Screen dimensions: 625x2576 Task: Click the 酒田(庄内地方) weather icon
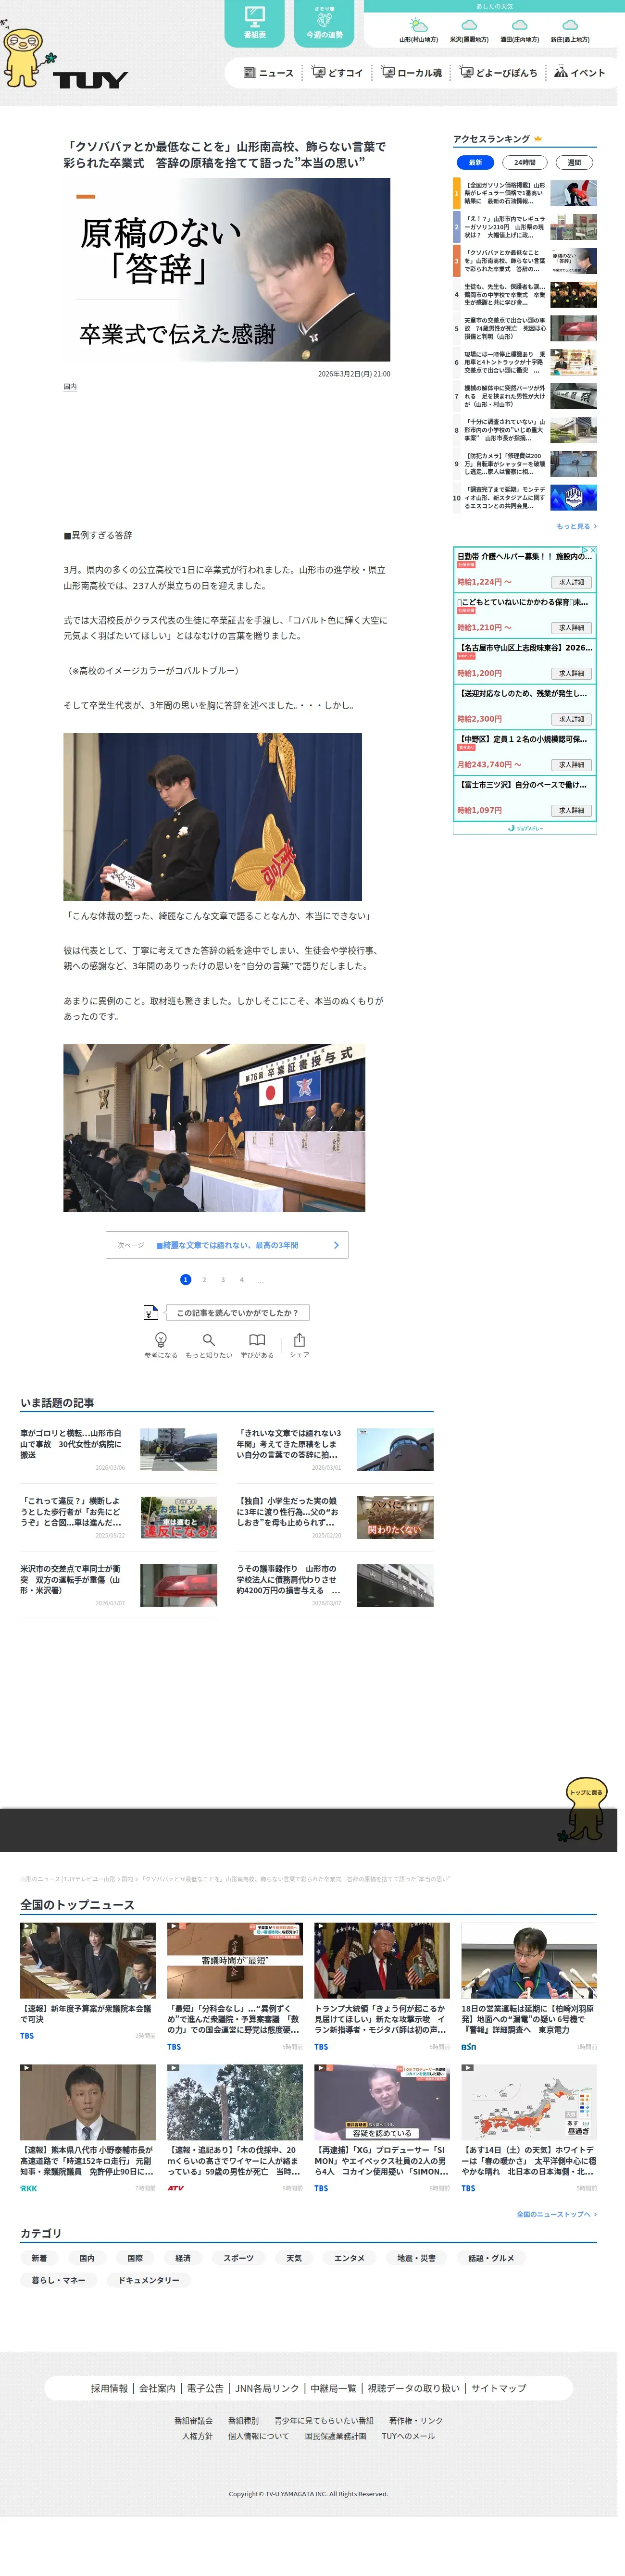(x=519, y=25)
